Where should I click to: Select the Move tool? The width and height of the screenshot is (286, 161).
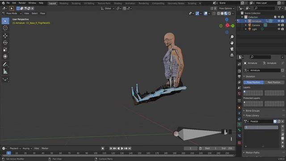coord(5,36)
